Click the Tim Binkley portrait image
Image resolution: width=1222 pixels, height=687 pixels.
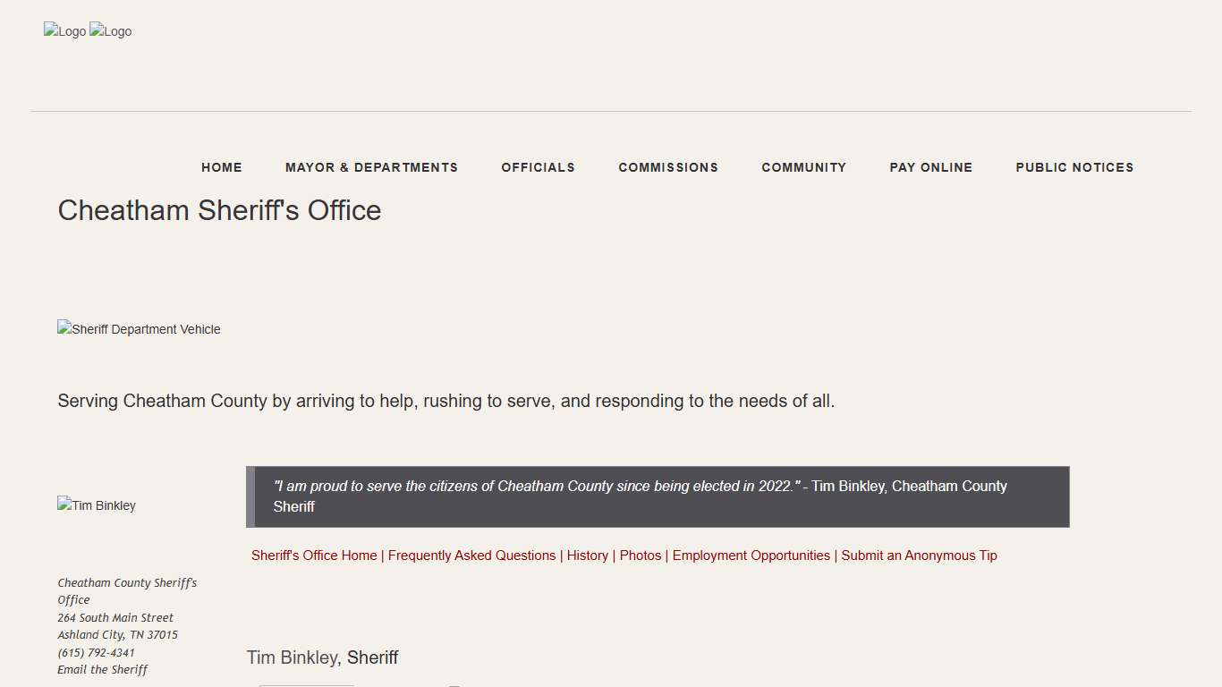(x=97, y=505)
